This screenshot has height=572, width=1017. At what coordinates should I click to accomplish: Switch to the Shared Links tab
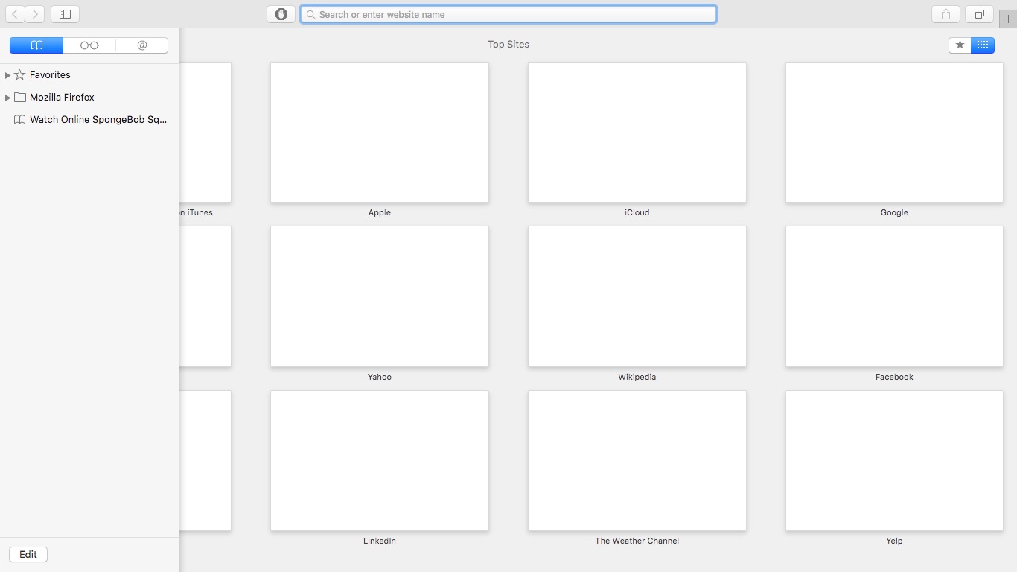142,45
